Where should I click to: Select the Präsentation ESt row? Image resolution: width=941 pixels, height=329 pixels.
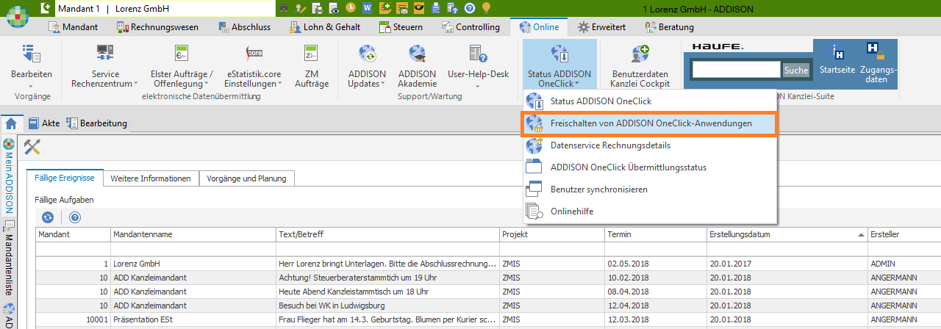point(488,319)
